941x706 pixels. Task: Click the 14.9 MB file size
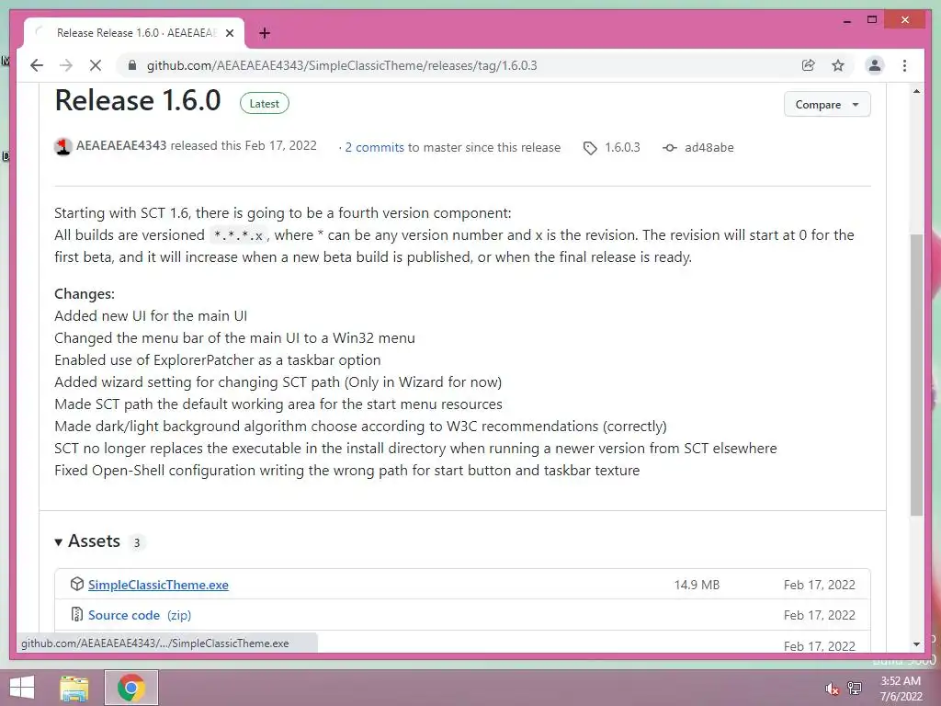697,585
